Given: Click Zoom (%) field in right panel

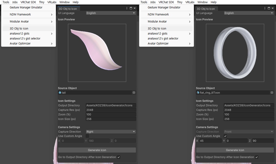Looking at the screenshot, I should pos(249,115).
